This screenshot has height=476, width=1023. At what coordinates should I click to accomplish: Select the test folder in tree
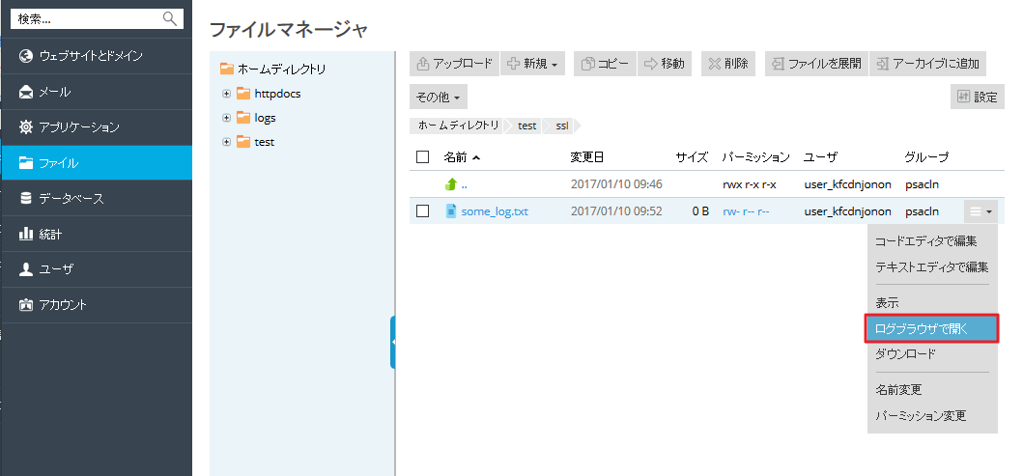click(265, 142)
